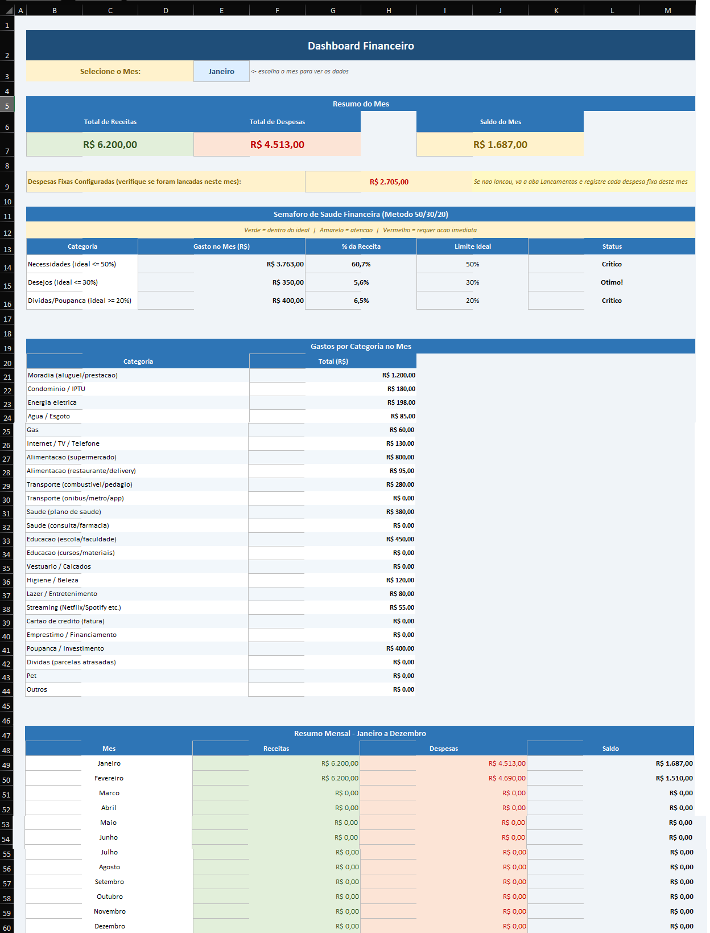Viewport: 710px width, 933px height.
Task: Select column H header
Action: (x=389, y=10)
